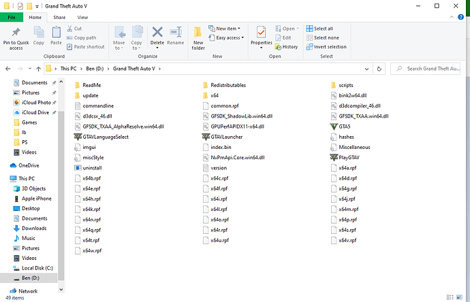Click Search Grand Theft Auto field
This screenshot has height=302, width=470.
425,69
